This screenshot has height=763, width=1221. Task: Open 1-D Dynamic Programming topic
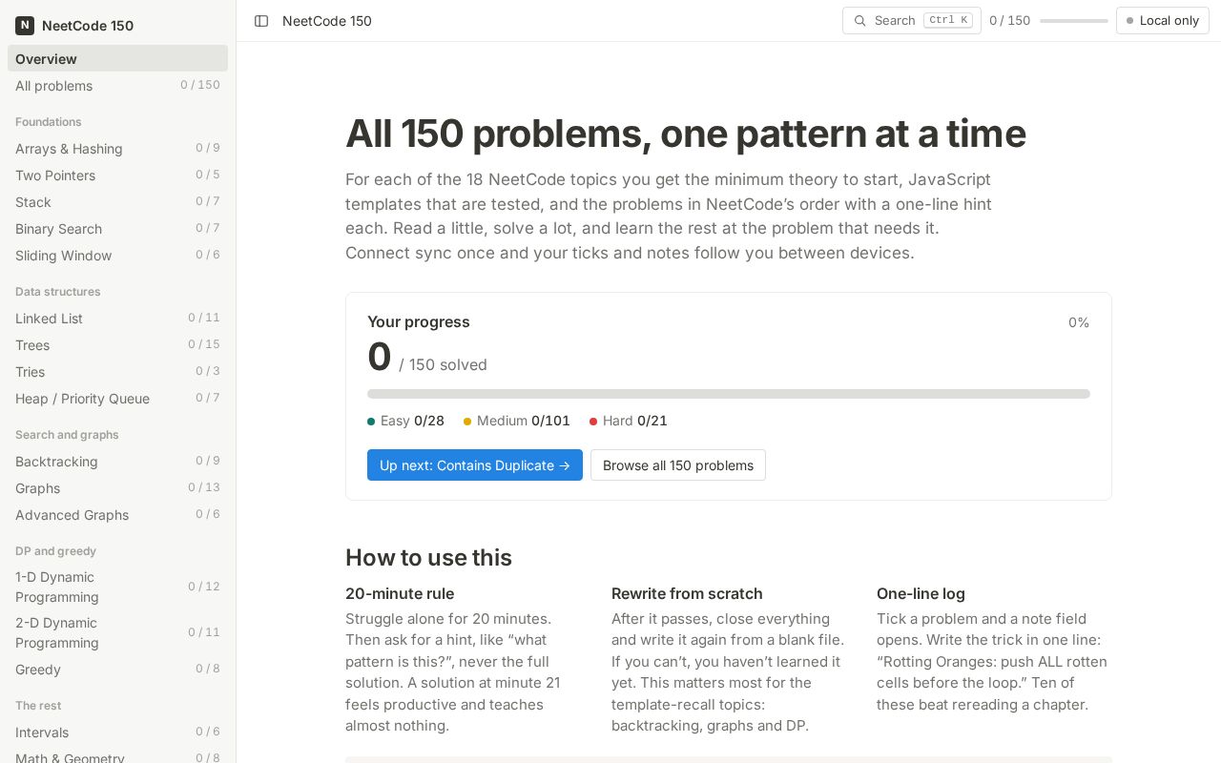click(x=117, y=587)
